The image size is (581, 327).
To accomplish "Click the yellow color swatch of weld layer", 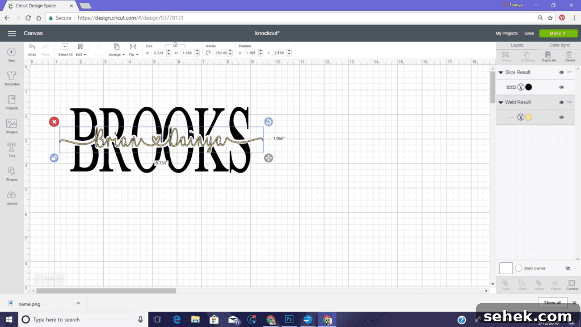I will 528,117.
